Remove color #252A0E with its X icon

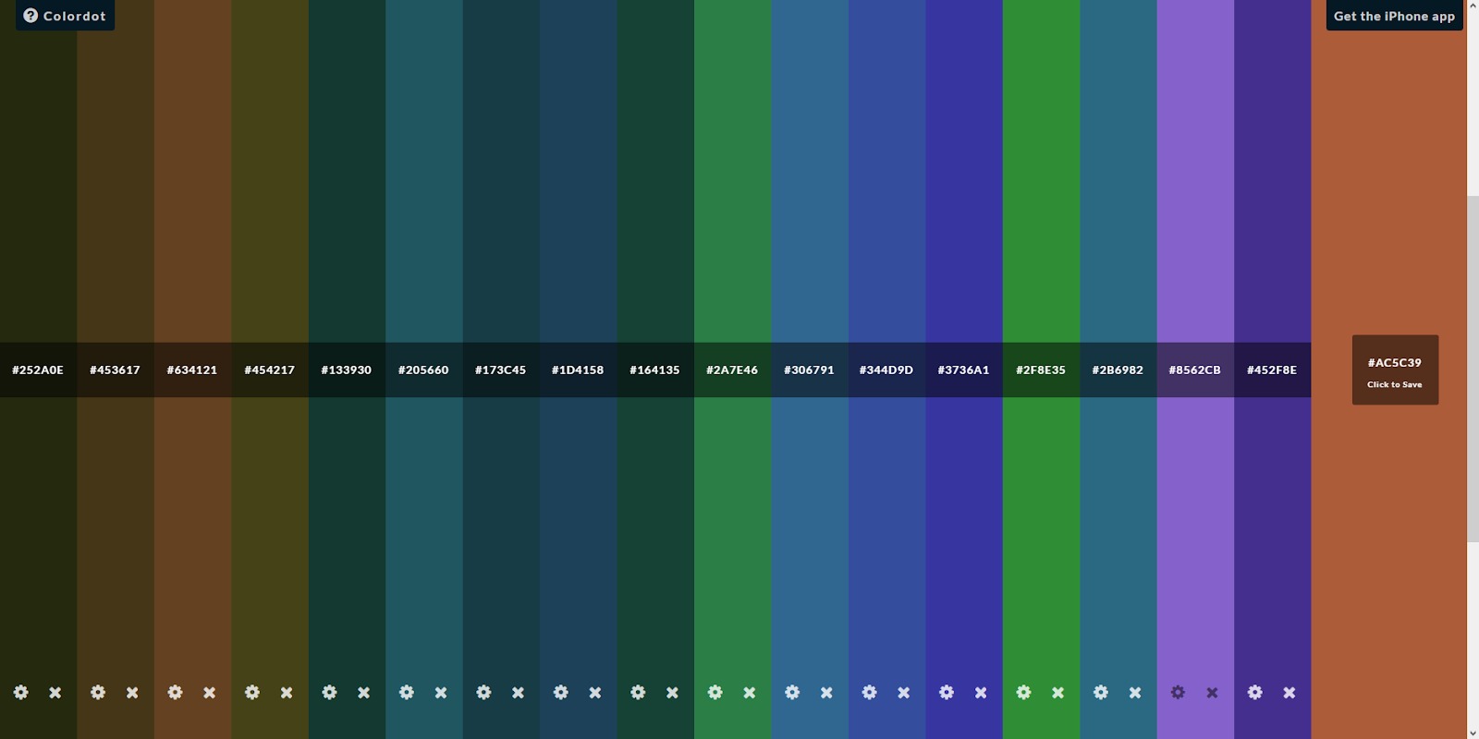pos(55,692)
